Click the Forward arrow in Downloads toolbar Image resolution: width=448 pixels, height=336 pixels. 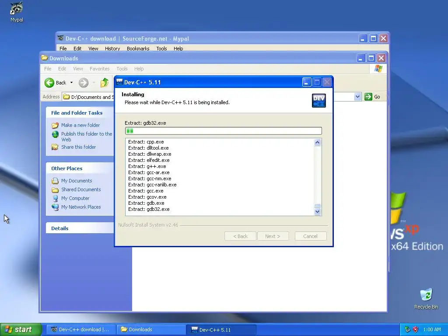pos(84,83)
